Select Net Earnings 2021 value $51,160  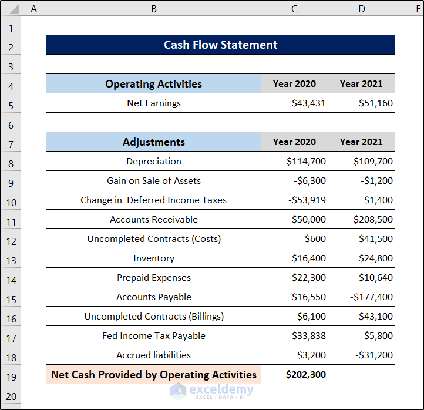point(362,103)
